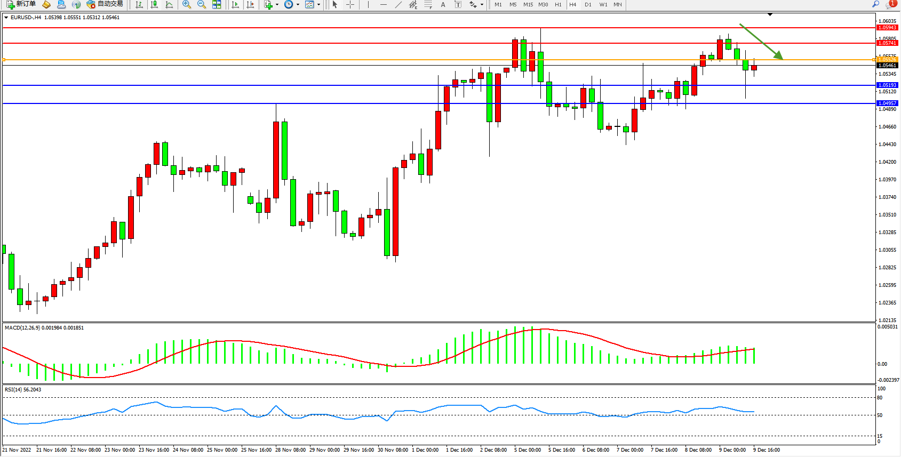Switch to the D1 timeframe
Image resolution: width=901 pixels, height=457 pixels.
pyautogui.click(x=588, y=4)
